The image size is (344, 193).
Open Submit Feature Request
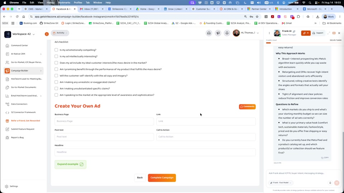pos(23,129)
